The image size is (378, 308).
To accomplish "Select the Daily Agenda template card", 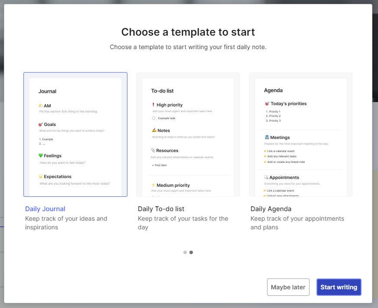I will click(x=301, y=135).
